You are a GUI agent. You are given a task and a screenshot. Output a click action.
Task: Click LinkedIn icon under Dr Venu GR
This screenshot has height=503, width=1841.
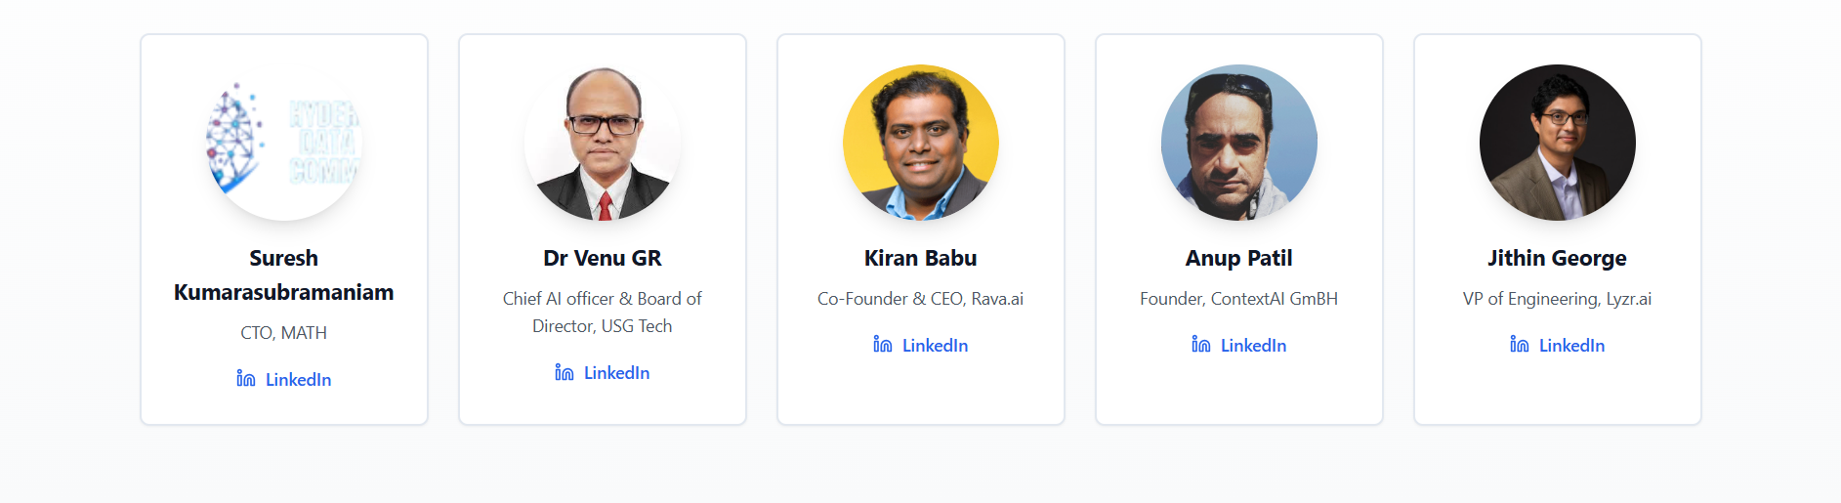tap(565, 372)
